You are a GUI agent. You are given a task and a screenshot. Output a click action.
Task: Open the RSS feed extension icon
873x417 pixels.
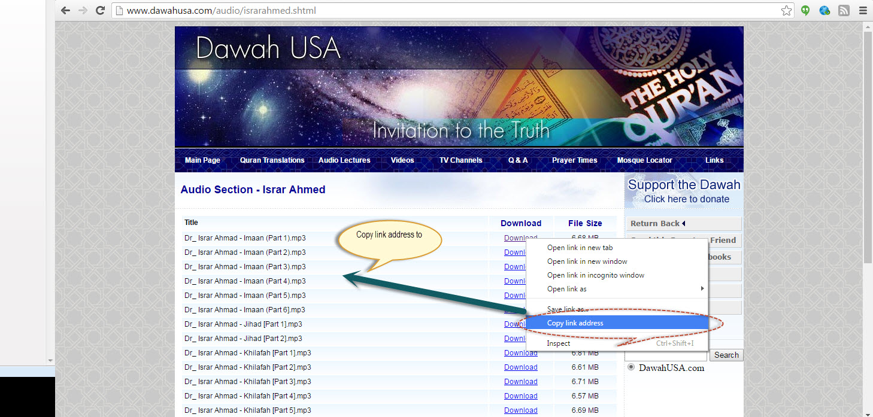coord(844,10)
